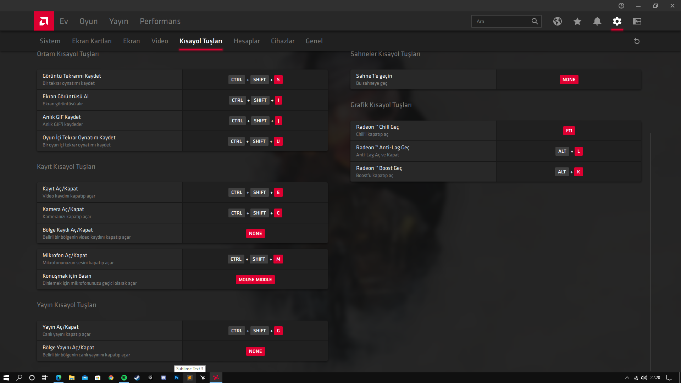Image resolution: width=681 pixels, height=383 pixels.
Task: Open the web browser globe icon
Action: pos(558,21)
